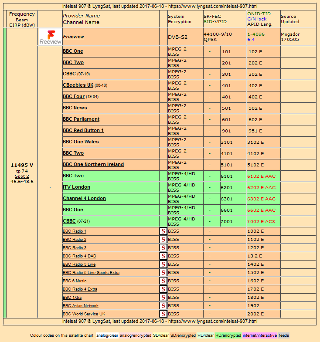The width and height of the screenshot is (320, 342).
Task: Select the 11495 V frequency text
Action: point(22,165)
